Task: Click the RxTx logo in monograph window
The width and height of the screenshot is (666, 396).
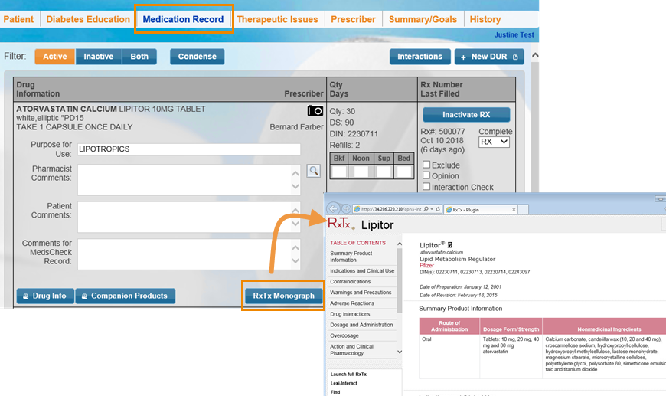Action: point(341,224)
